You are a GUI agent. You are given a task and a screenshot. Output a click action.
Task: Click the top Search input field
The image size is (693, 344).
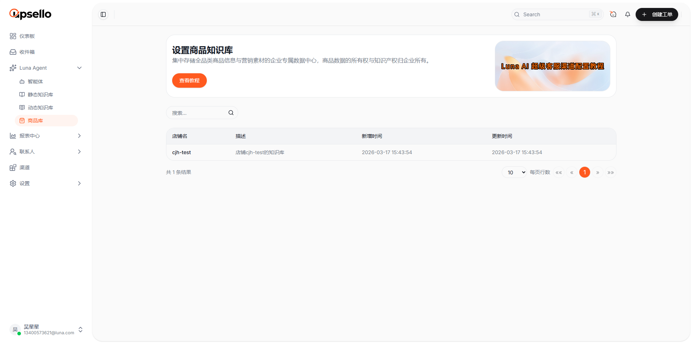click(x=557, y=14)
